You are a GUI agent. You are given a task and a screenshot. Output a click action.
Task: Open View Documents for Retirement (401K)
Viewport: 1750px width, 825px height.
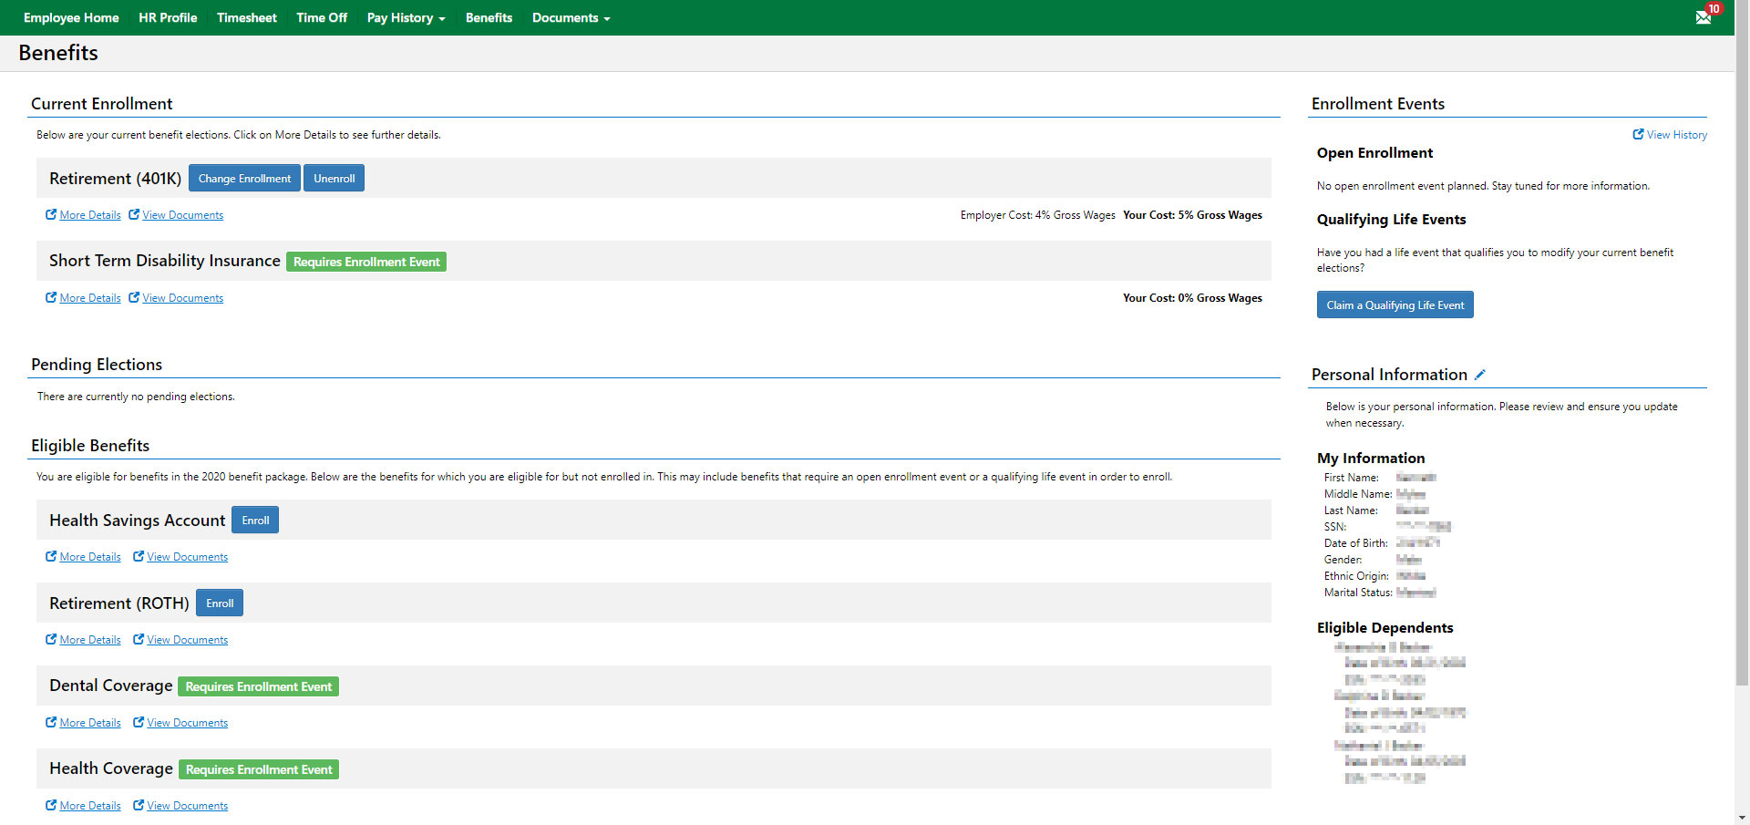tap(183, 214)
